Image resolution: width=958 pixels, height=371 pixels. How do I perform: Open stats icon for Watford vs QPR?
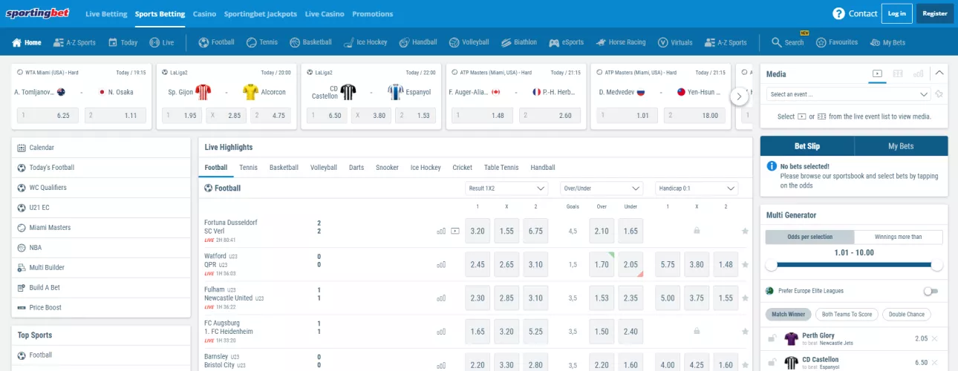tap(441, 264)
